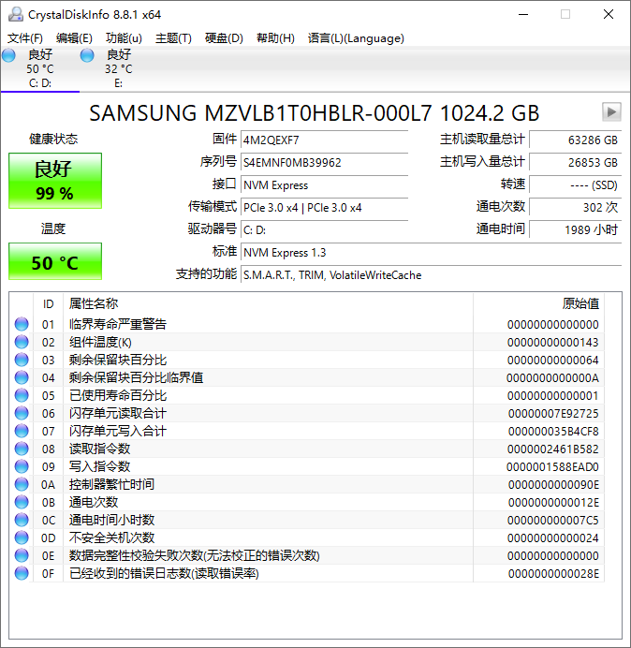Open the 硬盘(D) menu
The height and width of the screenshot is (648, 631).
pyautogui.click(x=224, y=38)
